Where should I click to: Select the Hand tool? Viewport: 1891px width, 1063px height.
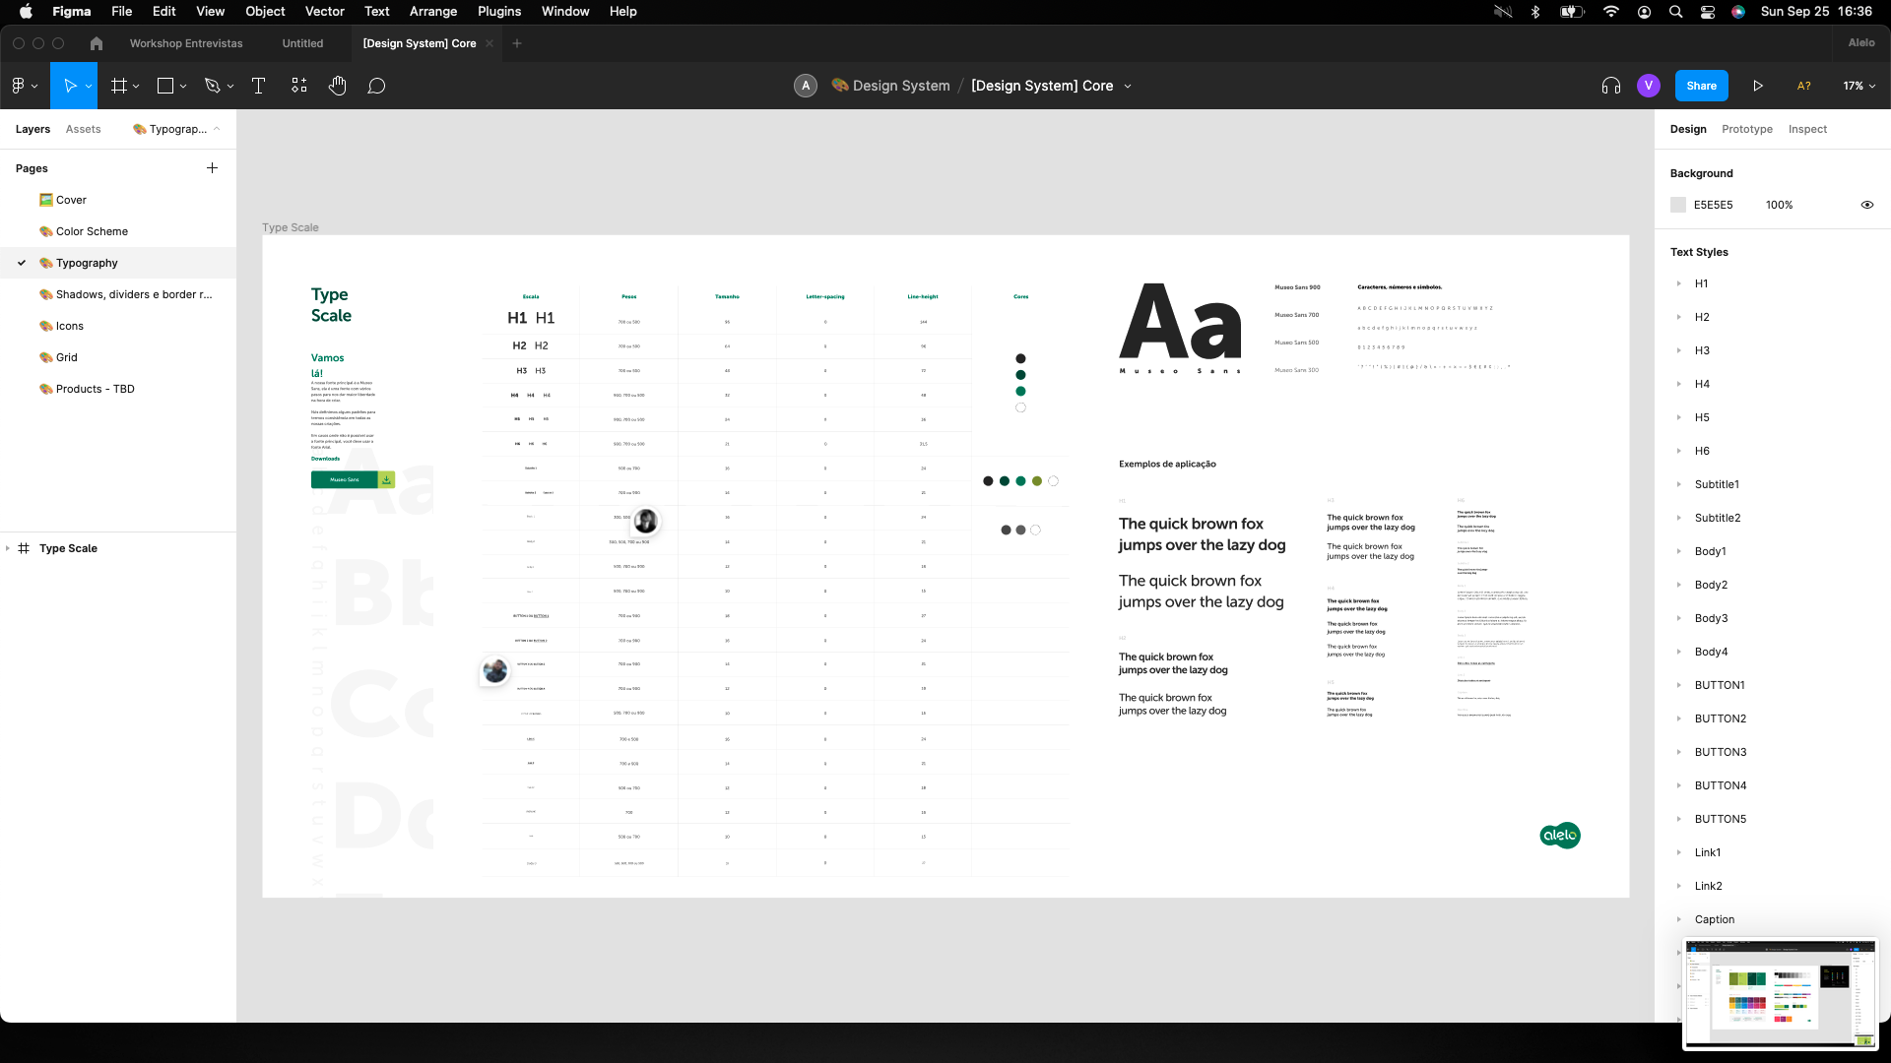click(338, 87)
